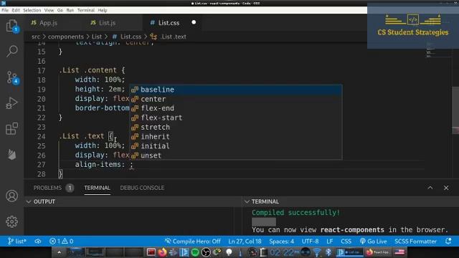Open the Search view in activity bar
Viewport: 459px width, 258px height.
[12, 51]
